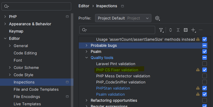
Task: Click the minus remove inspection icon
Action: tap(201, 30)
